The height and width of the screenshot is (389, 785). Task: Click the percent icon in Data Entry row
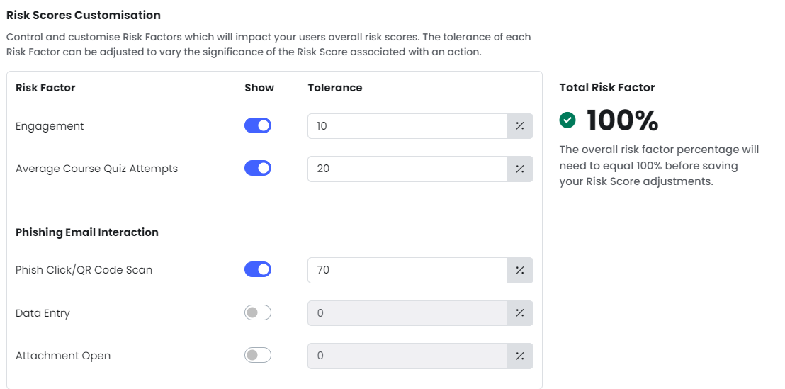520,313
